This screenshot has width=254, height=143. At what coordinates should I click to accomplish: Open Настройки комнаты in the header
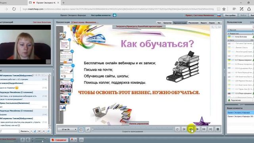[x=101, y=15]
